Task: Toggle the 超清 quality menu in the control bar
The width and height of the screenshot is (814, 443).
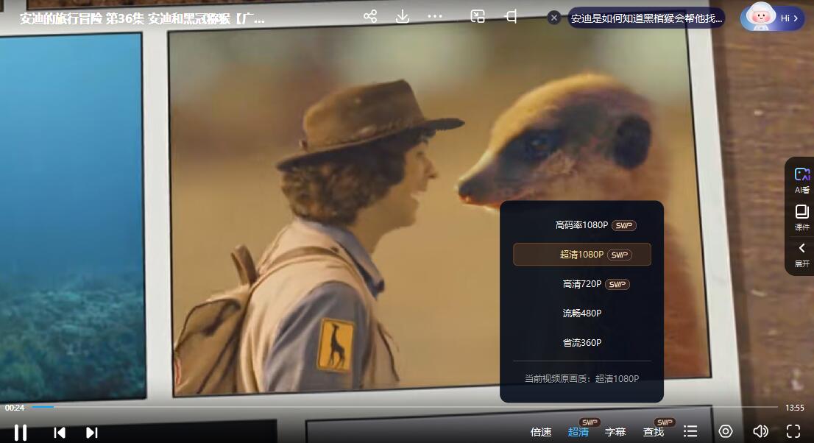Action: (x=578, y=432)
